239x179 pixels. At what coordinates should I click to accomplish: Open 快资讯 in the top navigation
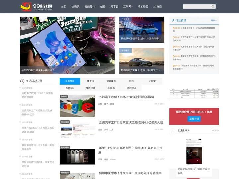(x=75, y=7)
